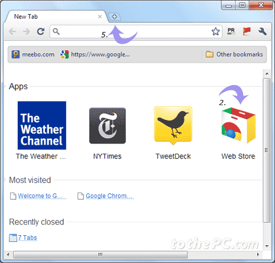275x263 pixels.
Task: Launch the TweetDeck app
Action: click(x=173, y=125)
